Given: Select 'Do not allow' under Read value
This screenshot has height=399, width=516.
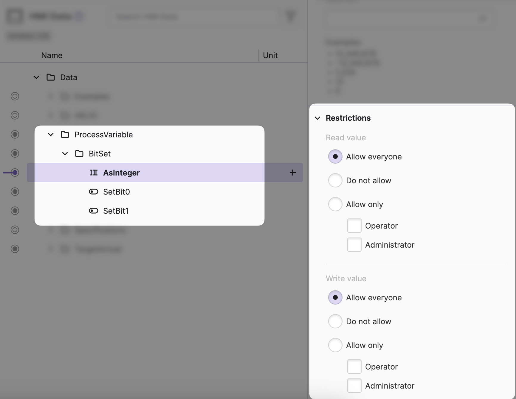Looking at the screenshot, I should [335, 180].
